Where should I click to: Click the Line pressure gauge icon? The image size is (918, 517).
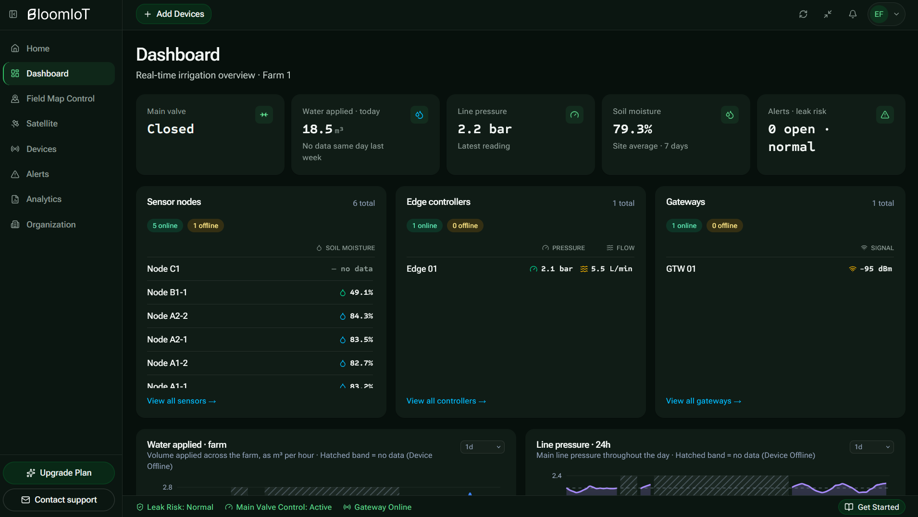pos(574,115)
